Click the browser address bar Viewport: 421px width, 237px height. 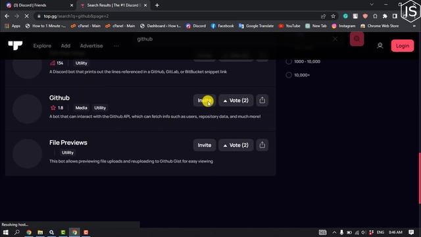coord(177,16)
